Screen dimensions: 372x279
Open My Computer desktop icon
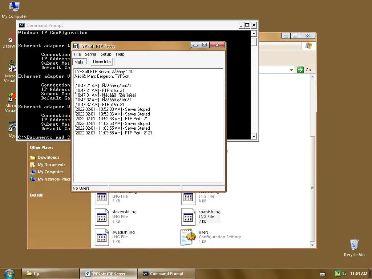pyautogui.click(x=14, y=9)
